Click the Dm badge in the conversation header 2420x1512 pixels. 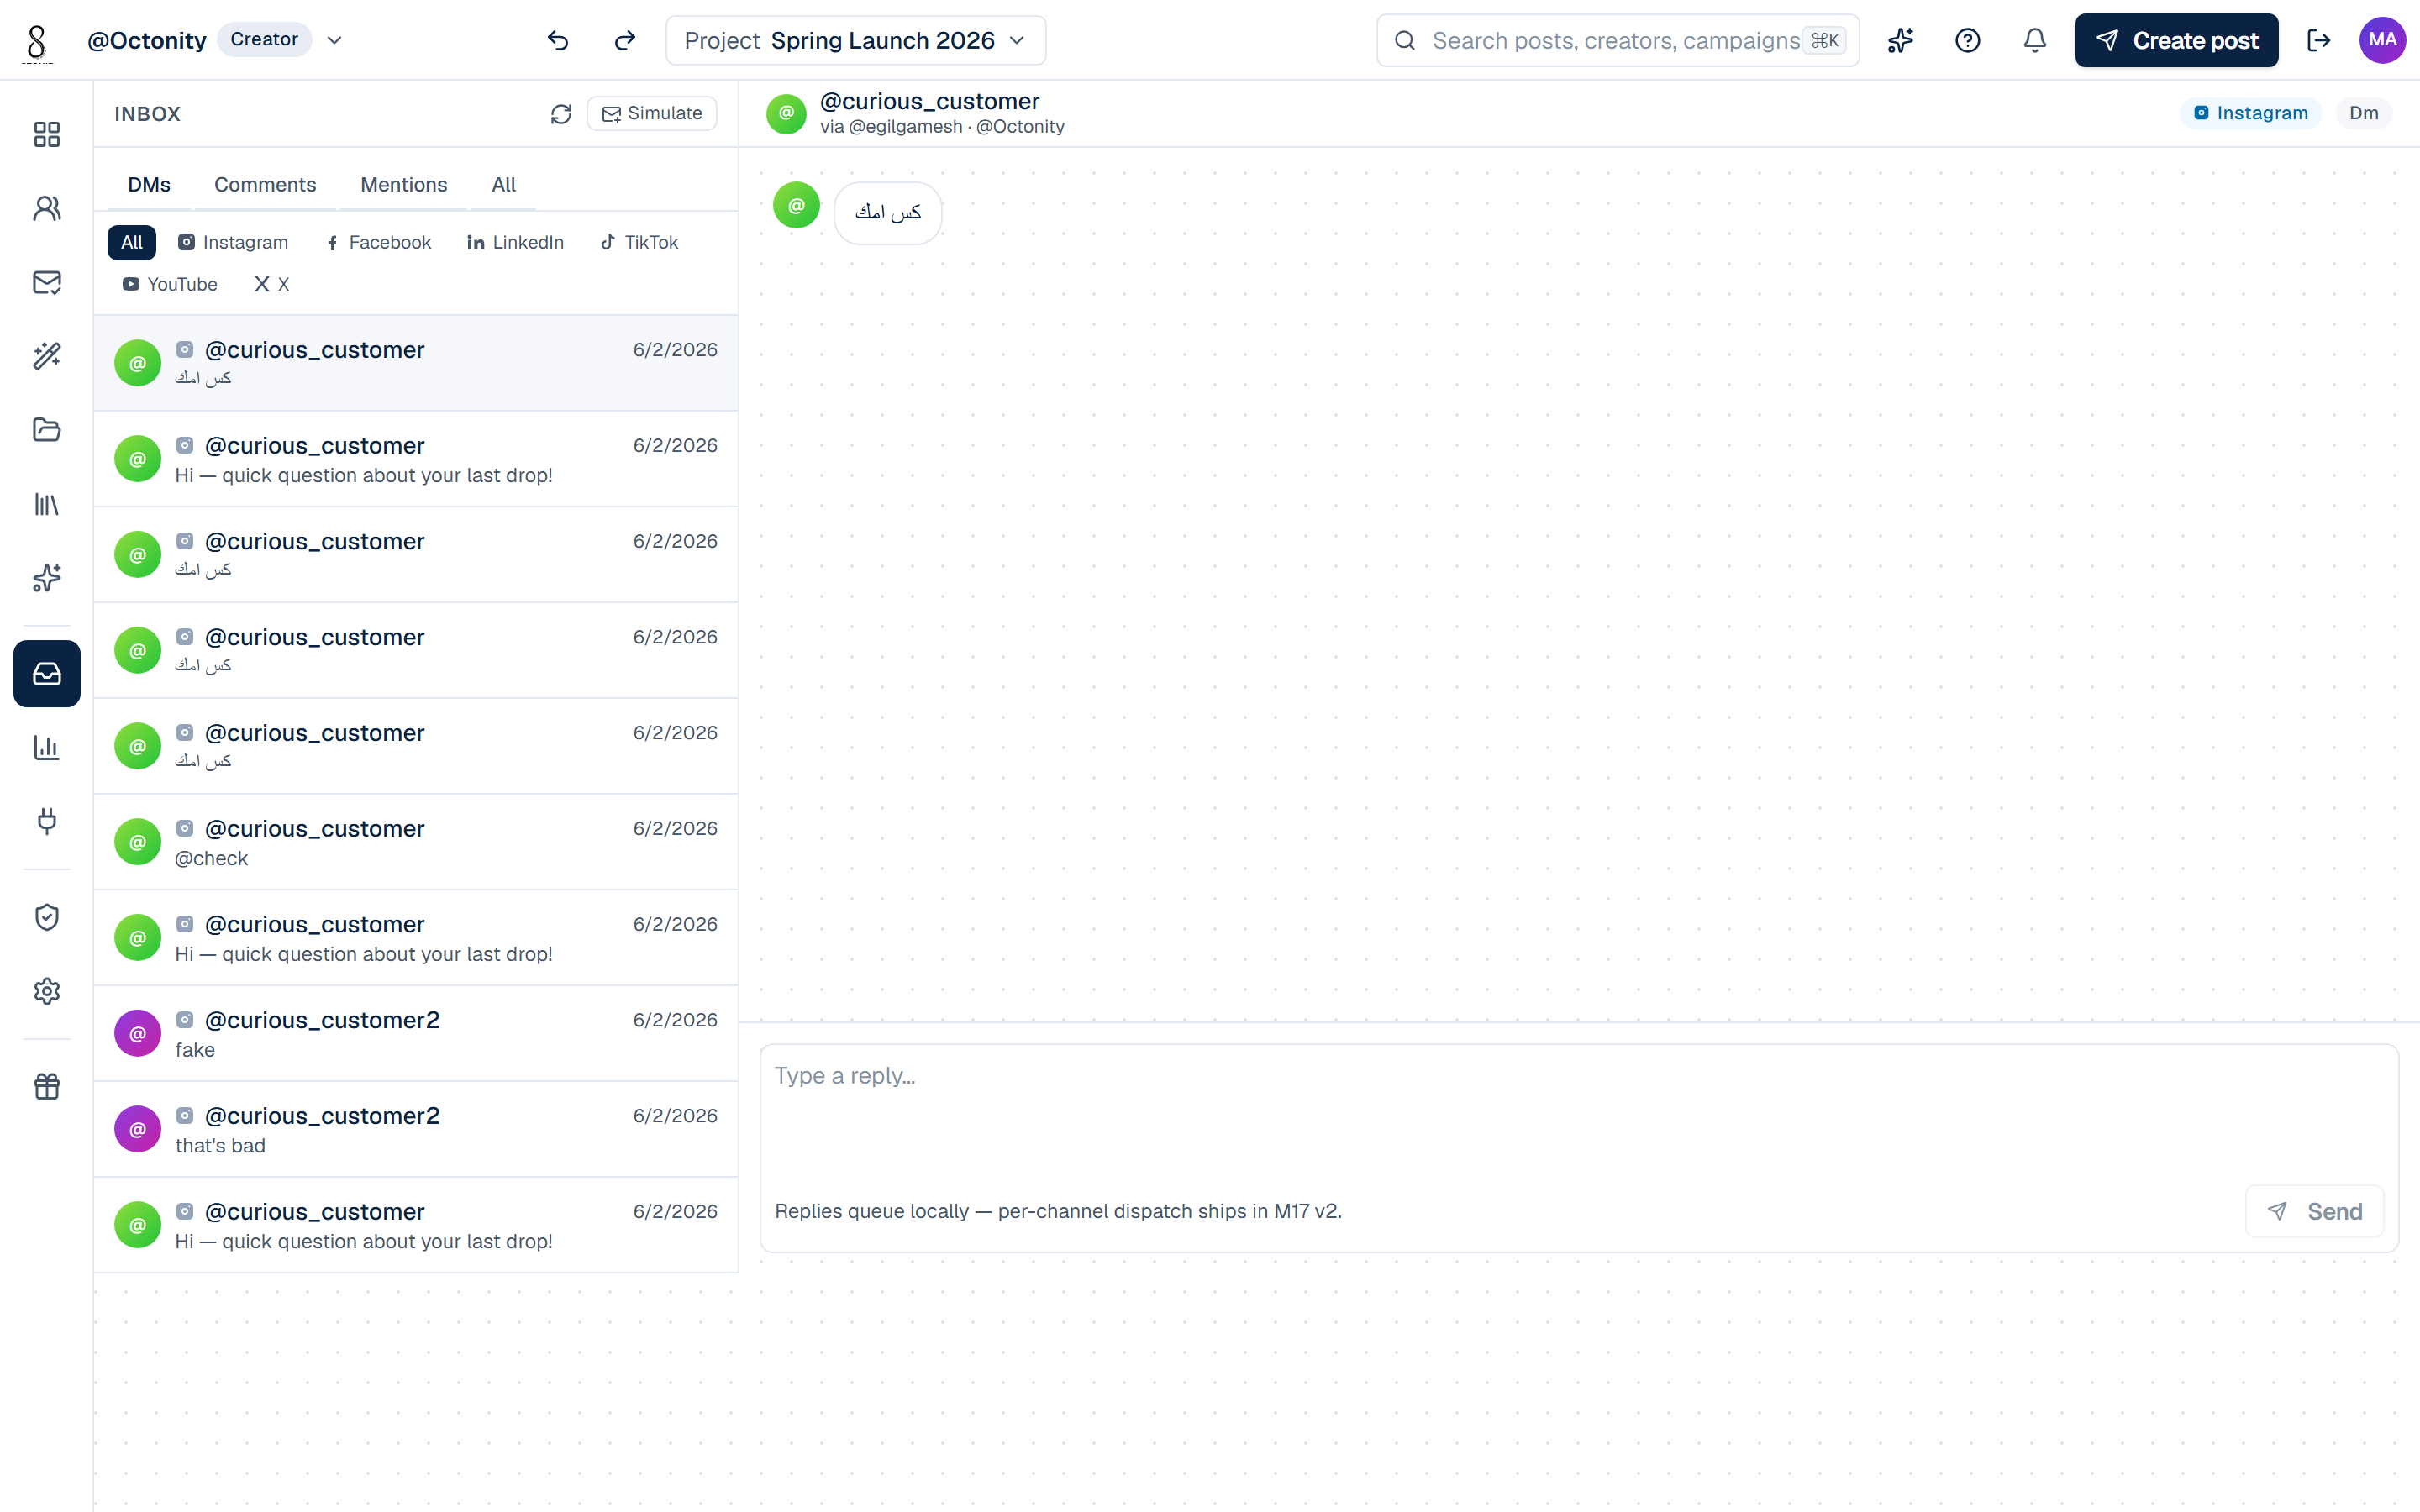(x=2364, y=113)
